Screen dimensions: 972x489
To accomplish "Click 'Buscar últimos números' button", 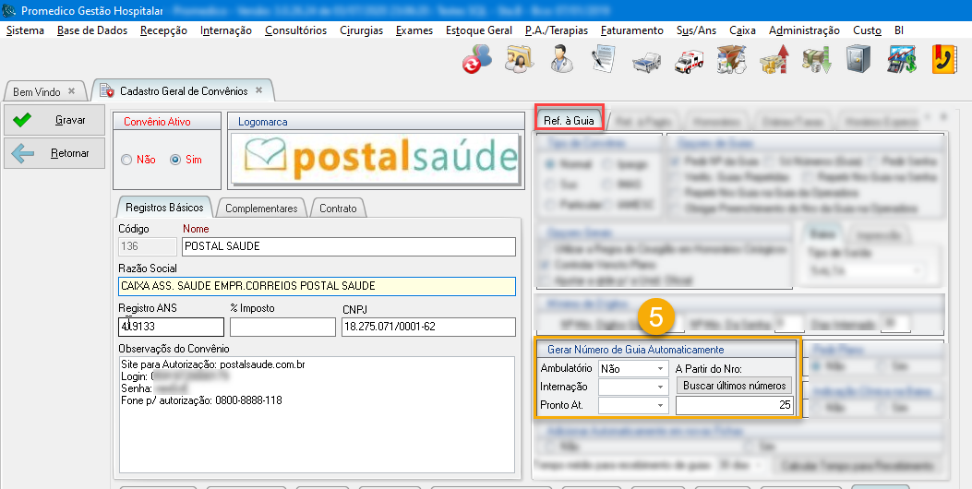I will click(x=733, y=386).
